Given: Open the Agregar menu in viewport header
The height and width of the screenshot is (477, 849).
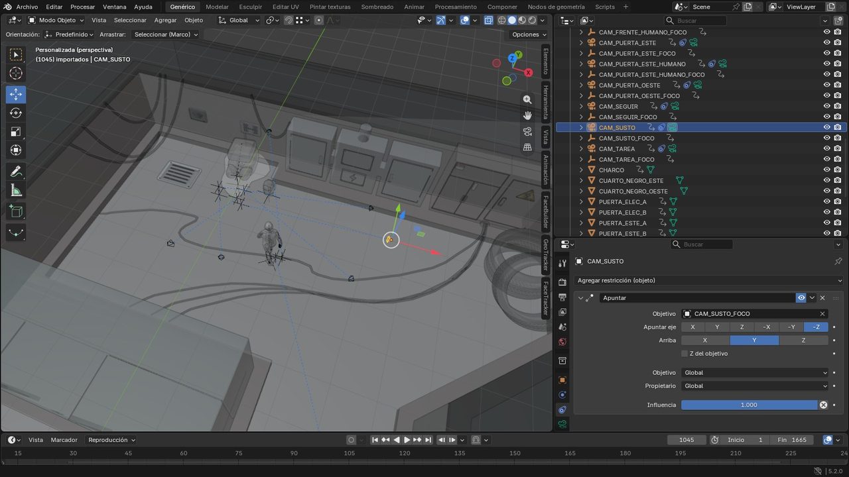Looking at the screenshot, I should 166,20.
